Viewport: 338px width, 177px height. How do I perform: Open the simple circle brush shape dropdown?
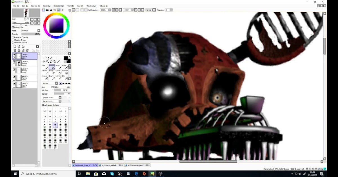52,97
